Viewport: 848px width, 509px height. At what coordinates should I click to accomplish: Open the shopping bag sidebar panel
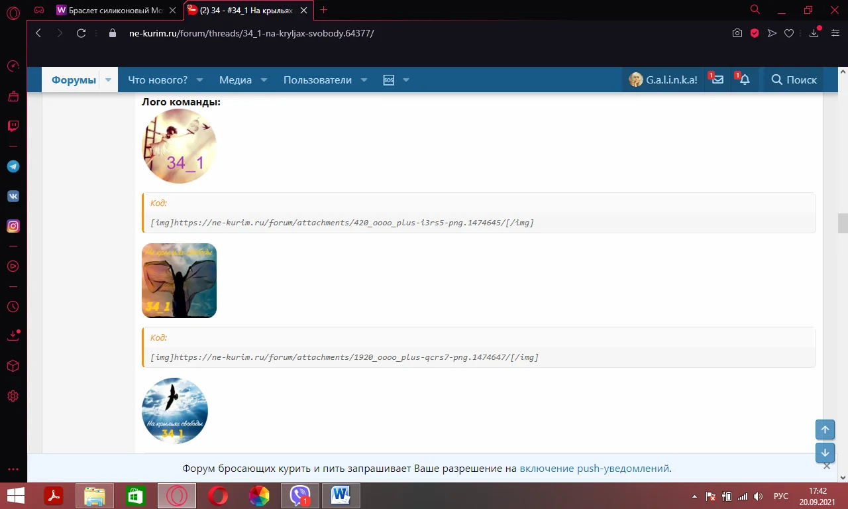[x=13, y=96]
